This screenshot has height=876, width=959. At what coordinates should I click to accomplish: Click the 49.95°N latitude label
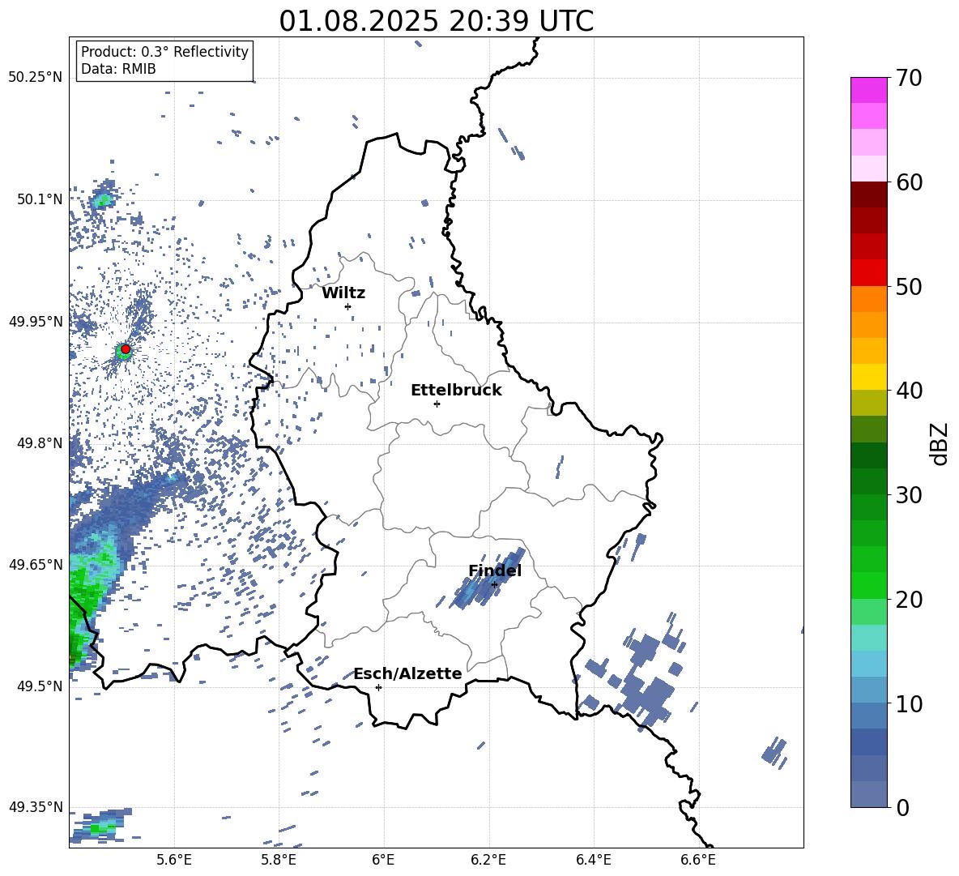click(x=36, y=321)
